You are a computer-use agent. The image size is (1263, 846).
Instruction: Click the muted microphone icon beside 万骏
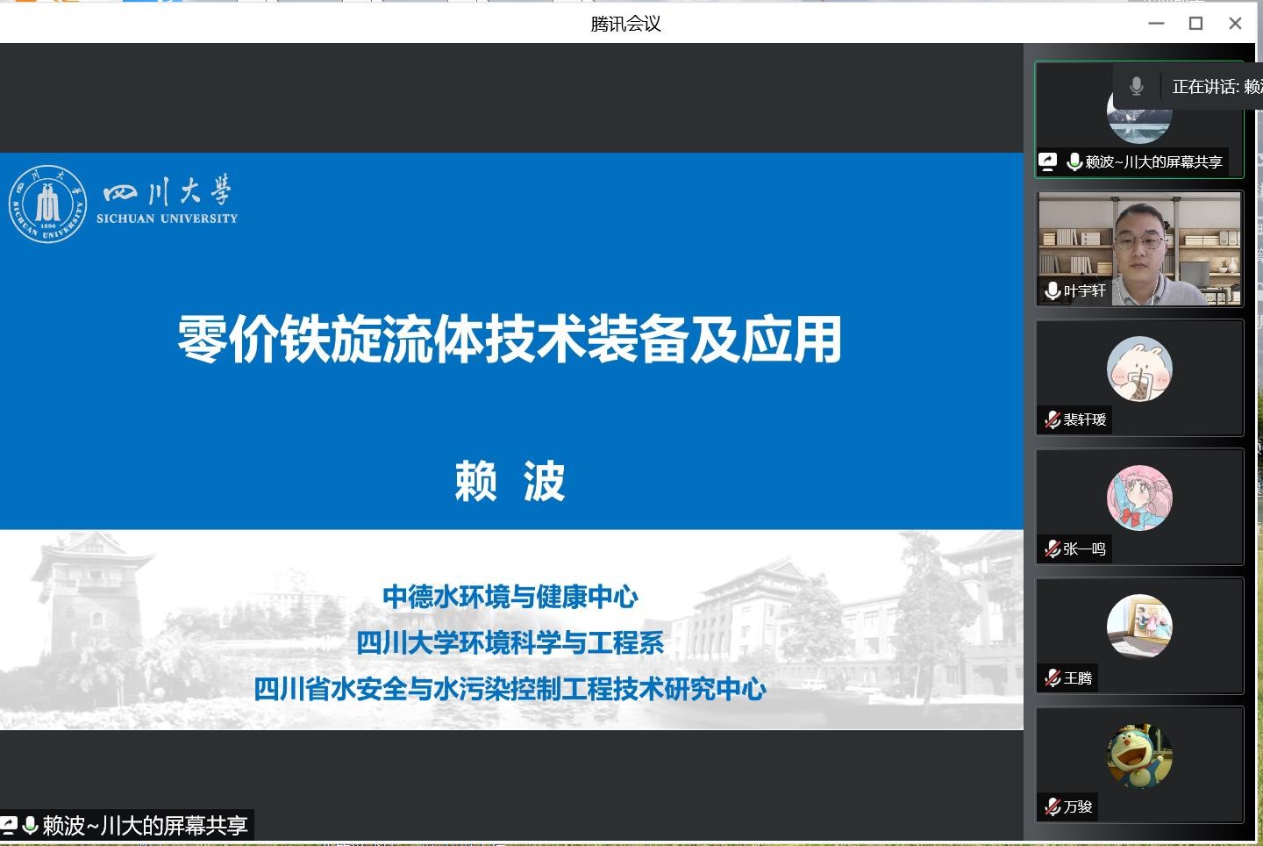pyautogui.click(x=1052, y=807)
